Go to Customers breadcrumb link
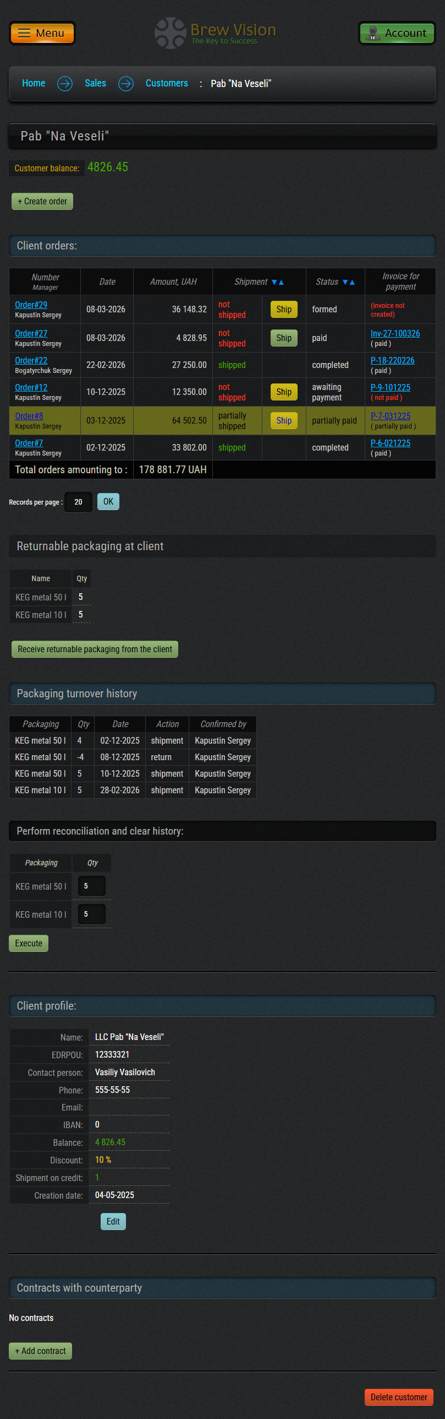The width and height of the screenshot is (445, 1419). [x=167, y=83]
